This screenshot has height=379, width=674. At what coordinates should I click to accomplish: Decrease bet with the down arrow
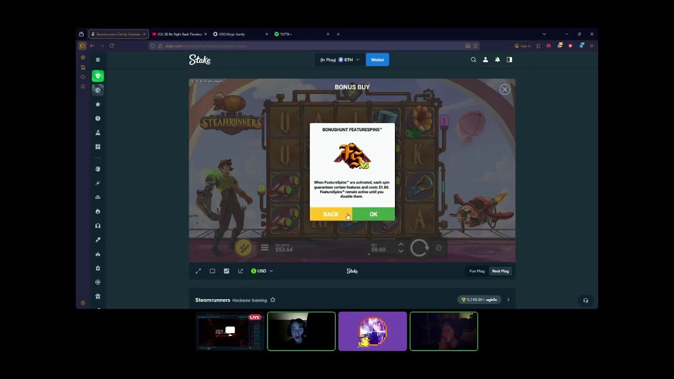point(401,251)
